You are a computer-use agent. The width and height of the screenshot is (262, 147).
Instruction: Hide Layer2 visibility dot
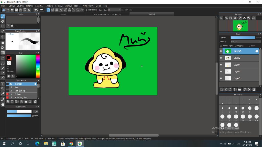tap(221, 58)
